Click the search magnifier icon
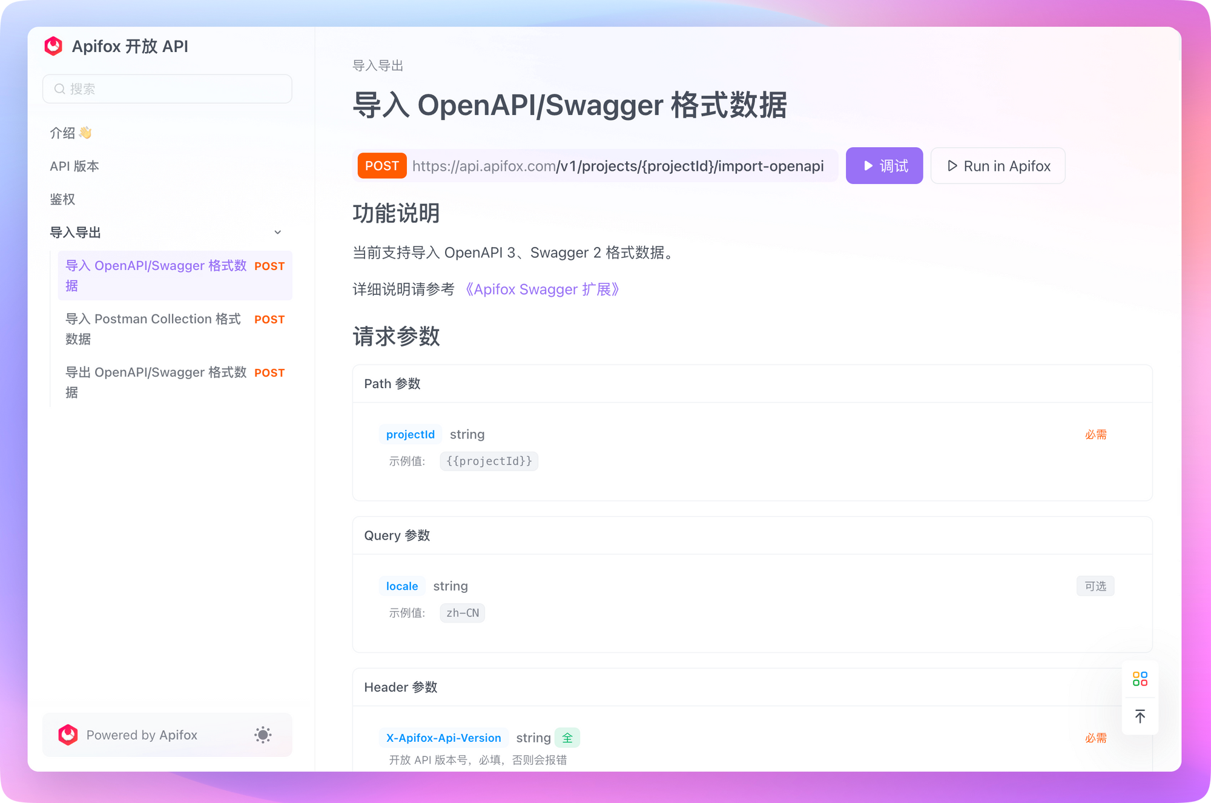 click(x=59, y=89)
